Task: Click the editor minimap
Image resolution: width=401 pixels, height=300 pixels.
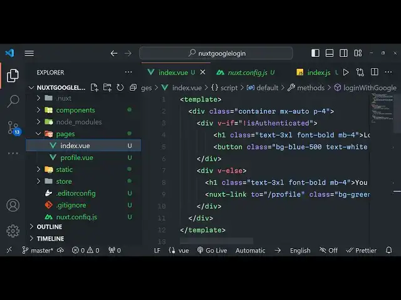Action: (x=383, y=108)
